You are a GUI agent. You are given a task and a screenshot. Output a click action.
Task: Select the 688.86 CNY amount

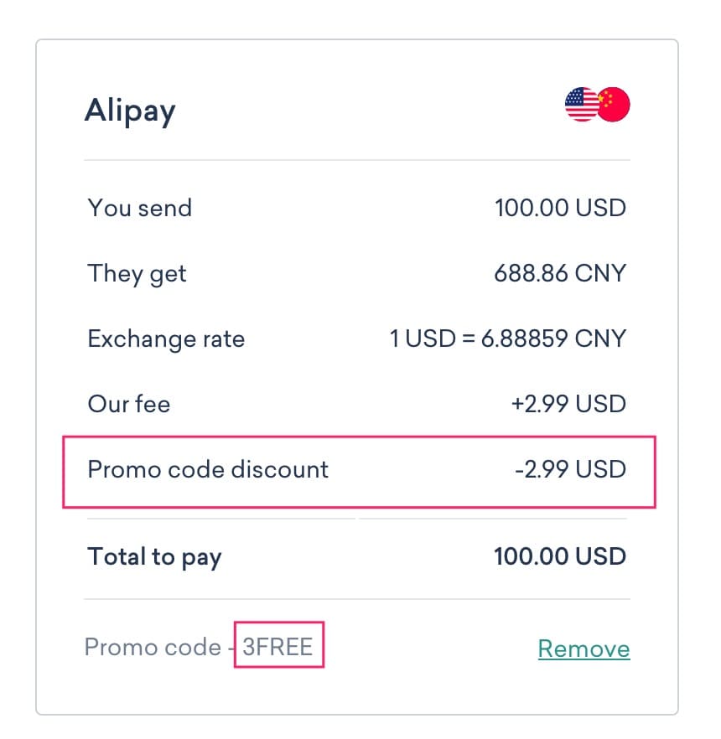pos(561,273)
